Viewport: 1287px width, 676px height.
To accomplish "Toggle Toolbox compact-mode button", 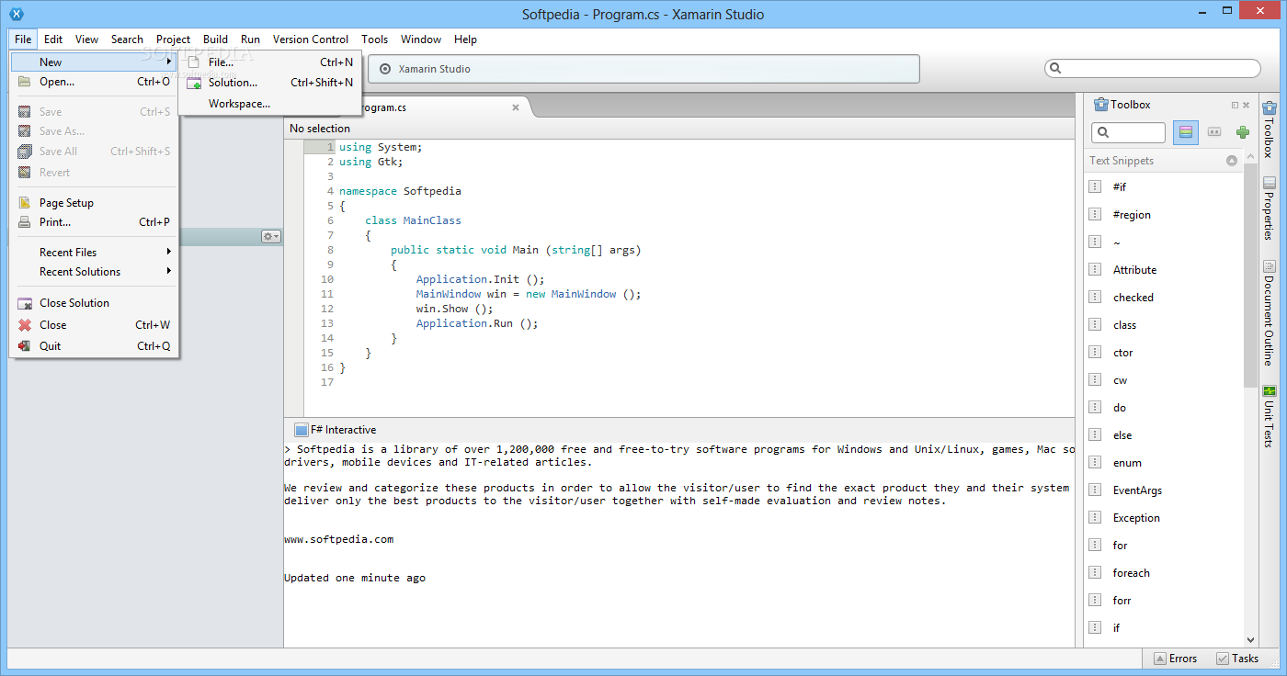I will tap(1214, 132).
